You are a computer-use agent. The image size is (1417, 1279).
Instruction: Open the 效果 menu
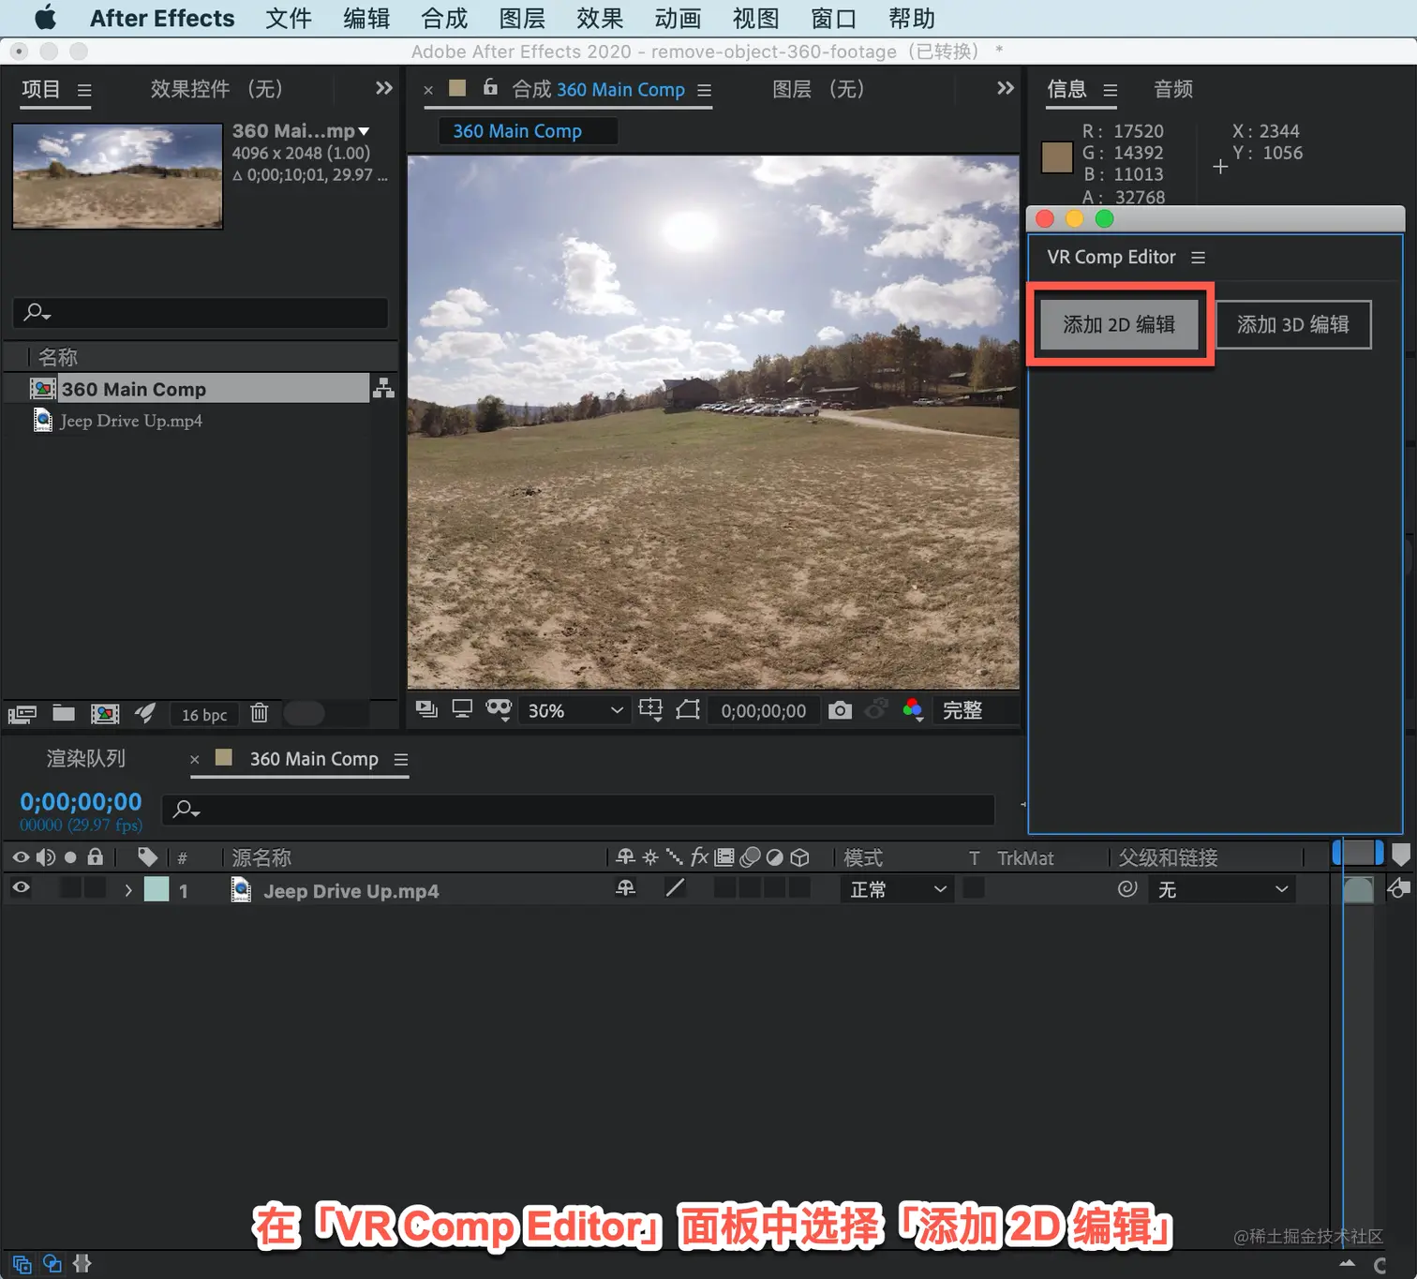pos(600,18)
